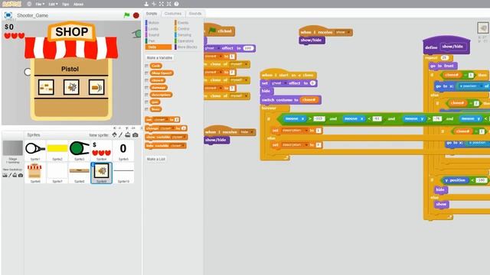Toggle clone# variable monitor checkbox
Image resolution: width=490 pixels, height=275 pixels.
pyautogui.click(x=146, y=80)
